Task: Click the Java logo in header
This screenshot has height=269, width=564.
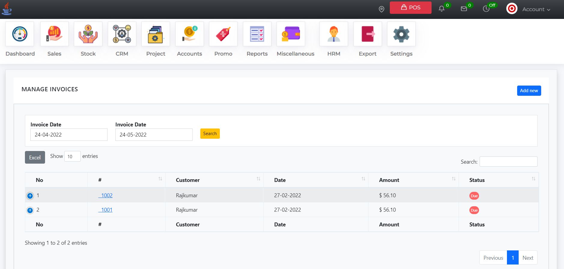Action: click(7, 8)
